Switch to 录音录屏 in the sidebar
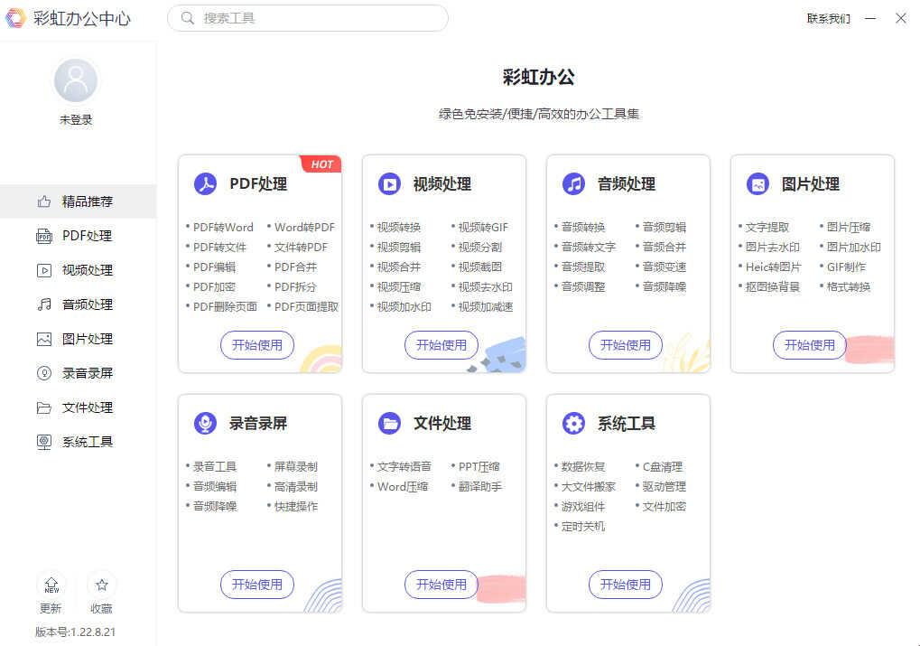 [78, 373]
